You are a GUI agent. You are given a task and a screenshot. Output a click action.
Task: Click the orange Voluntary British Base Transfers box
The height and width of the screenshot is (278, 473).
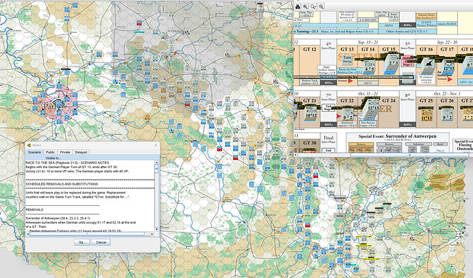point(426,16)
